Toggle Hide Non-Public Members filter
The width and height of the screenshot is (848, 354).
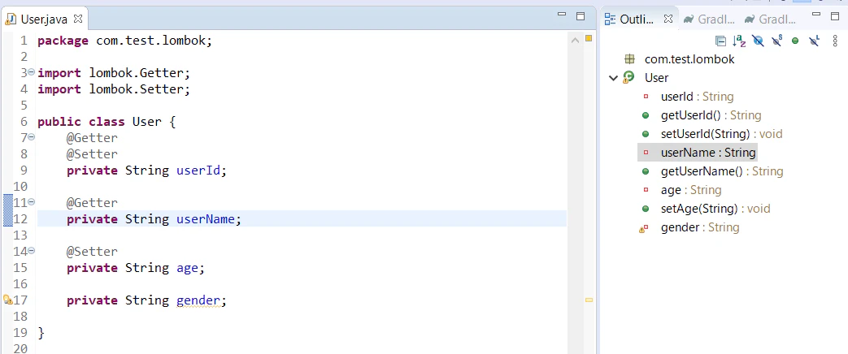(795, 41)
